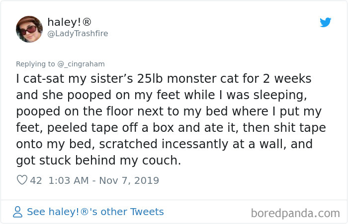Image resolution: width=348 pixels, height=224 pixels.
Task: Open 'See haley!®'s other Tweets' link
Action: coord(95,212)
